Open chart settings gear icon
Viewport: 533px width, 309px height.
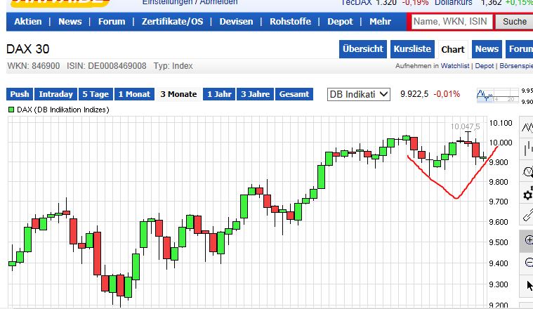tap(527, 194)
